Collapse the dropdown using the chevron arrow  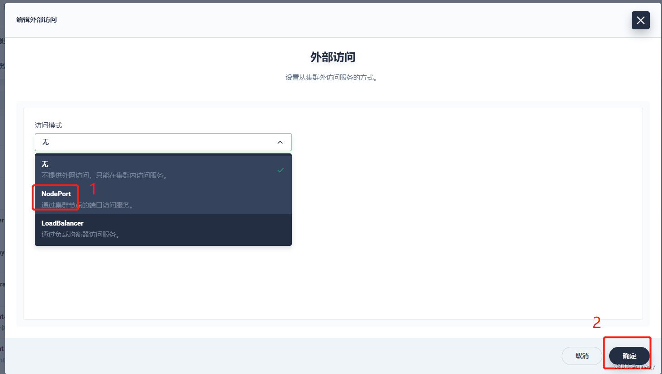pos(280,142)
